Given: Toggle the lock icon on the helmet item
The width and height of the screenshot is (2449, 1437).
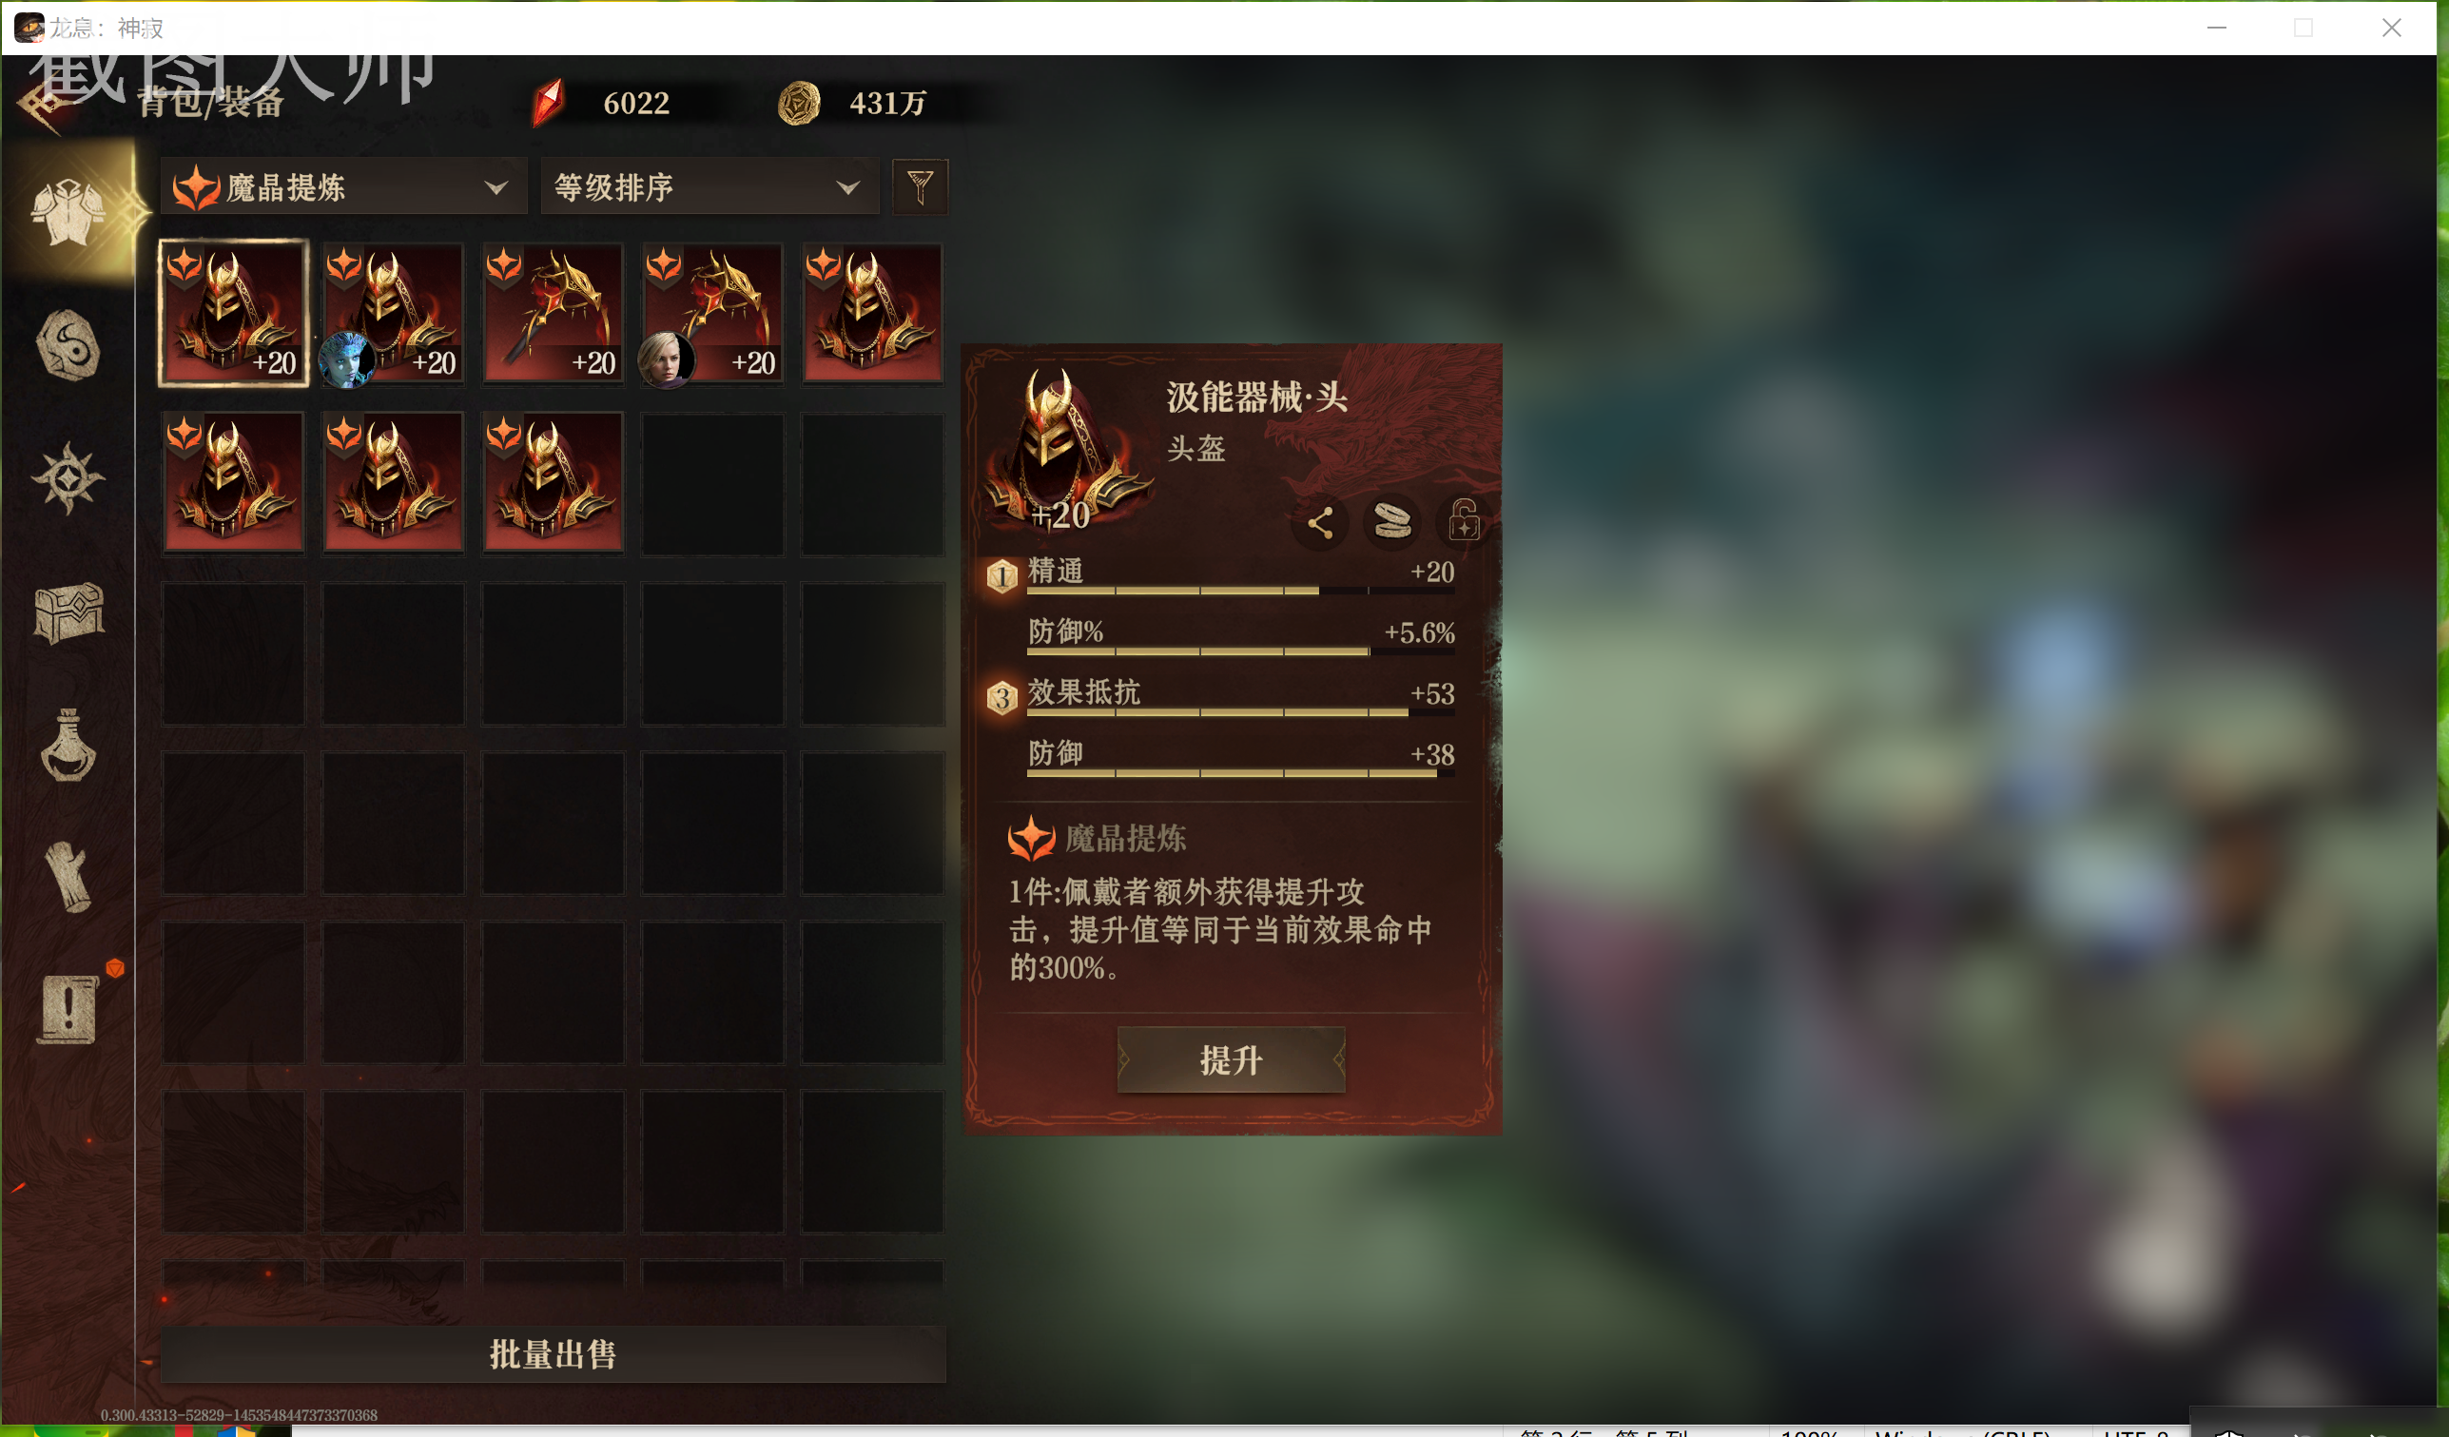Looking at the screenshot, I should pyautogui.click(x=1465, y=521).
